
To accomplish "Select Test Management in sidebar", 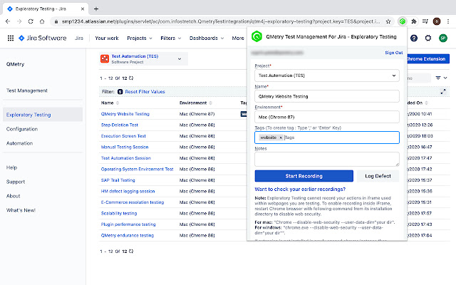I will pyautogui.click(x=27, y=90).
